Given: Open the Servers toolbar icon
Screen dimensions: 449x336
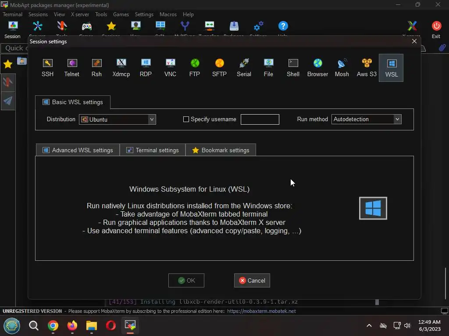Looking at the screenshot, I should click(38, 26).
